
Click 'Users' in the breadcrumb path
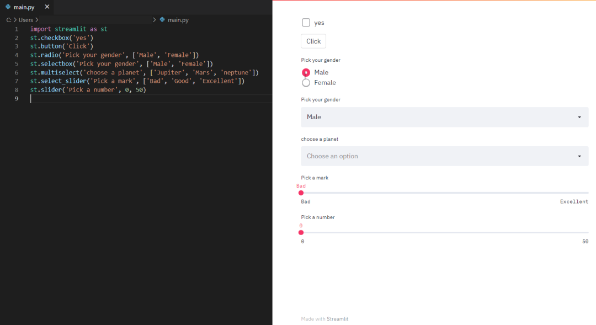pyautogui.click(x=26, y=20)
